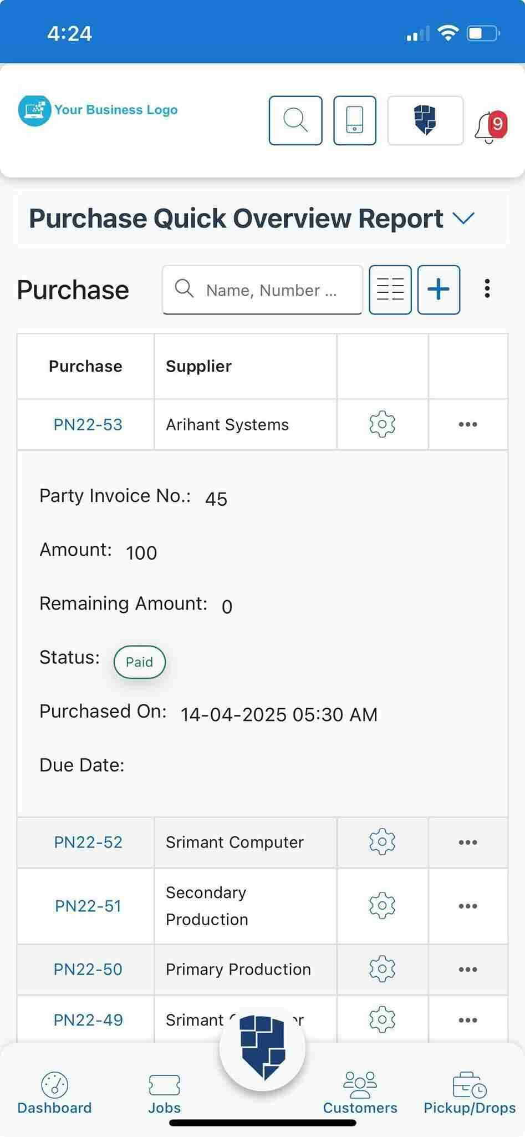Viewport: 525px width, 1137px height.
Task: Open more options dots for PN22-53
Action: [468, 424]
